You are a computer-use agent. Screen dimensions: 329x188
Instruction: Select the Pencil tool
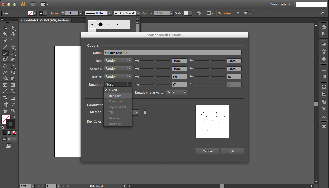click(13, 53)
